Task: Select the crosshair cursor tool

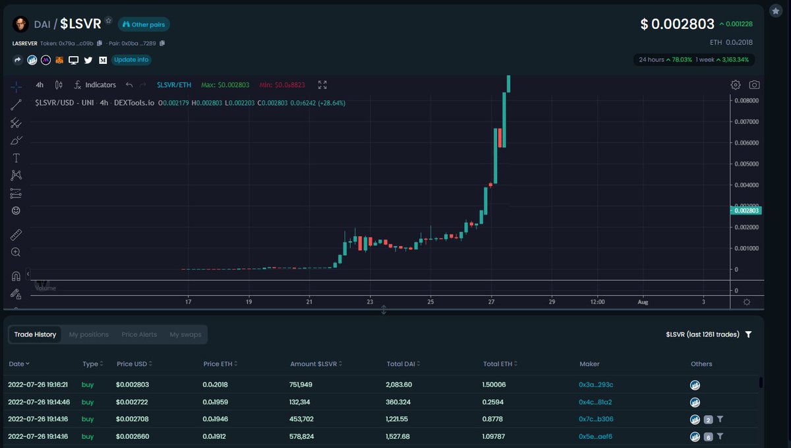Action: click(x=16, y=86)
